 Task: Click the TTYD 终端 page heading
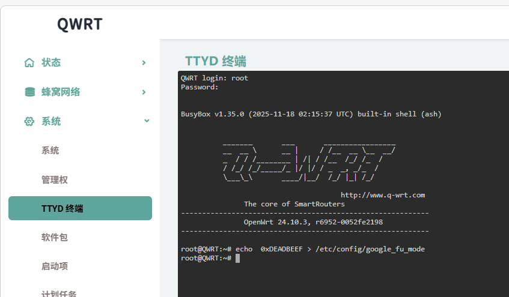coord(216,61)
